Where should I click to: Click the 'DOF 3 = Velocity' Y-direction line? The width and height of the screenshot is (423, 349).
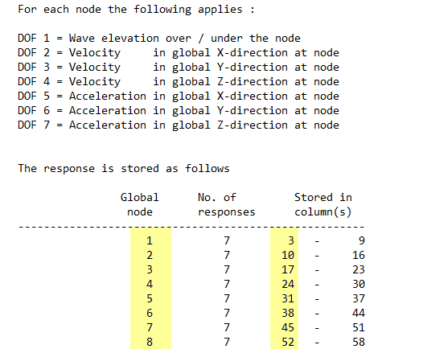(179, 68)
